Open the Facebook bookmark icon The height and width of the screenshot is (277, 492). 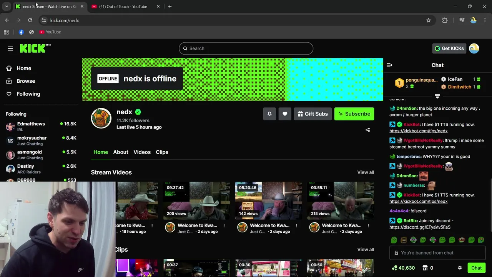coord(21,32)
